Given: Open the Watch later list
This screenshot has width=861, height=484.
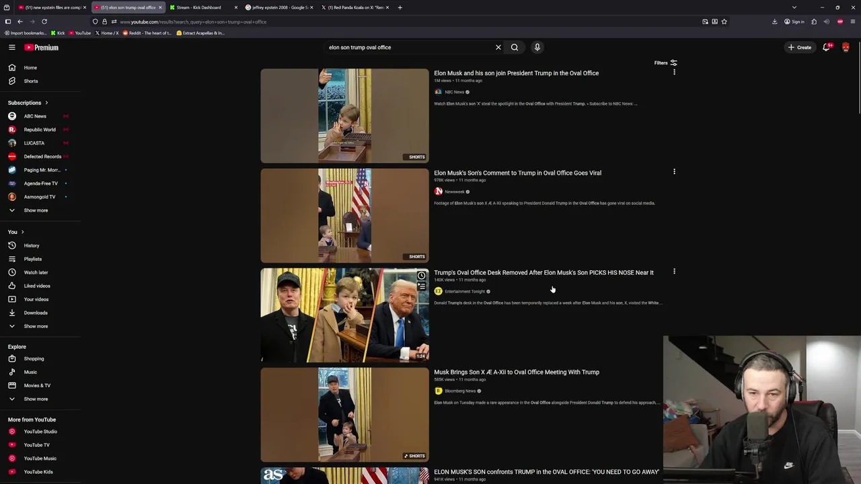Looking at the screenshot, I should pyautogui.click(x=35, y=272).
